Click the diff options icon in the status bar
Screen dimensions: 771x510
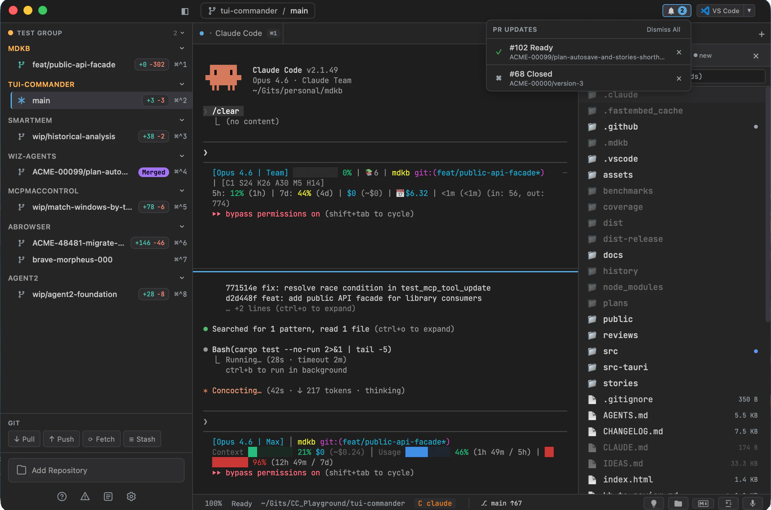[x=728, y=503]
